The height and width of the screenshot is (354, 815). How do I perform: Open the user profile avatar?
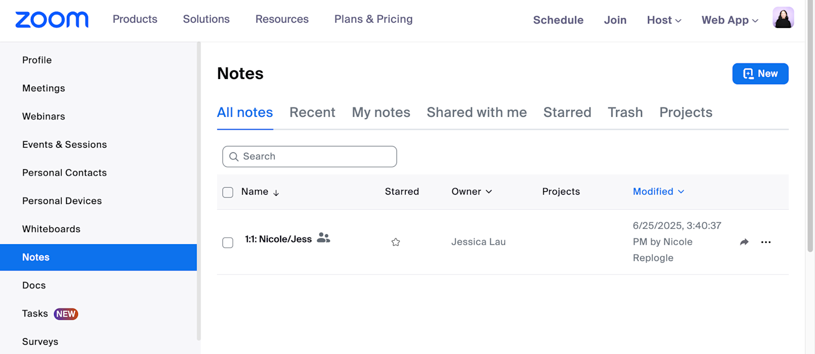coord(783,18)
